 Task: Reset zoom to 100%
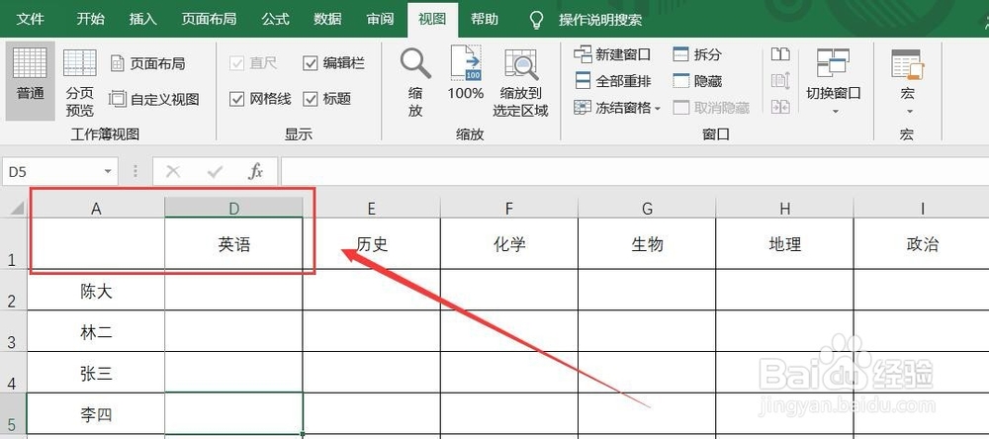point(466,74)
